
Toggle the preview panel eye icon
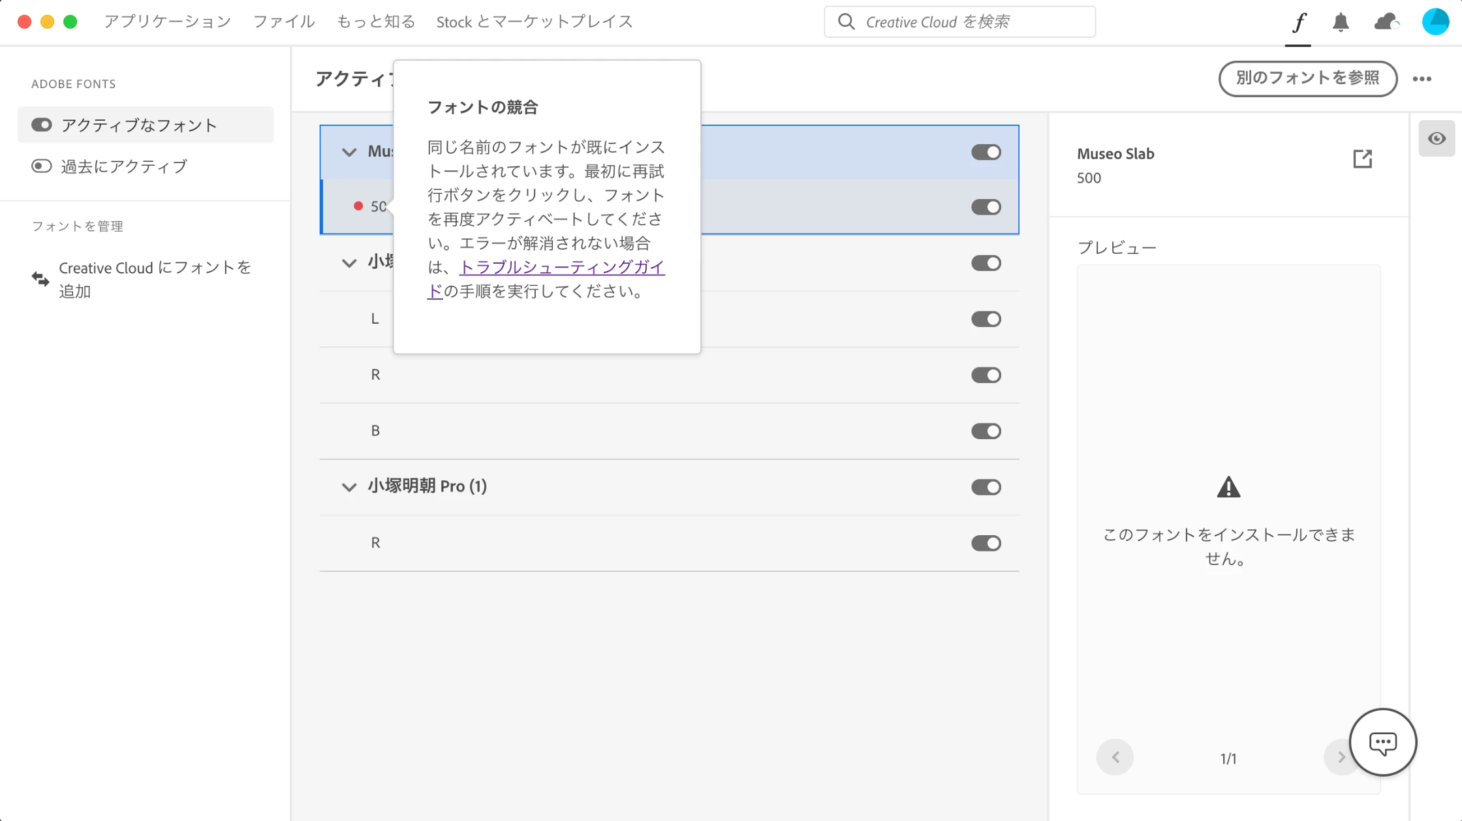(1437, 138)
